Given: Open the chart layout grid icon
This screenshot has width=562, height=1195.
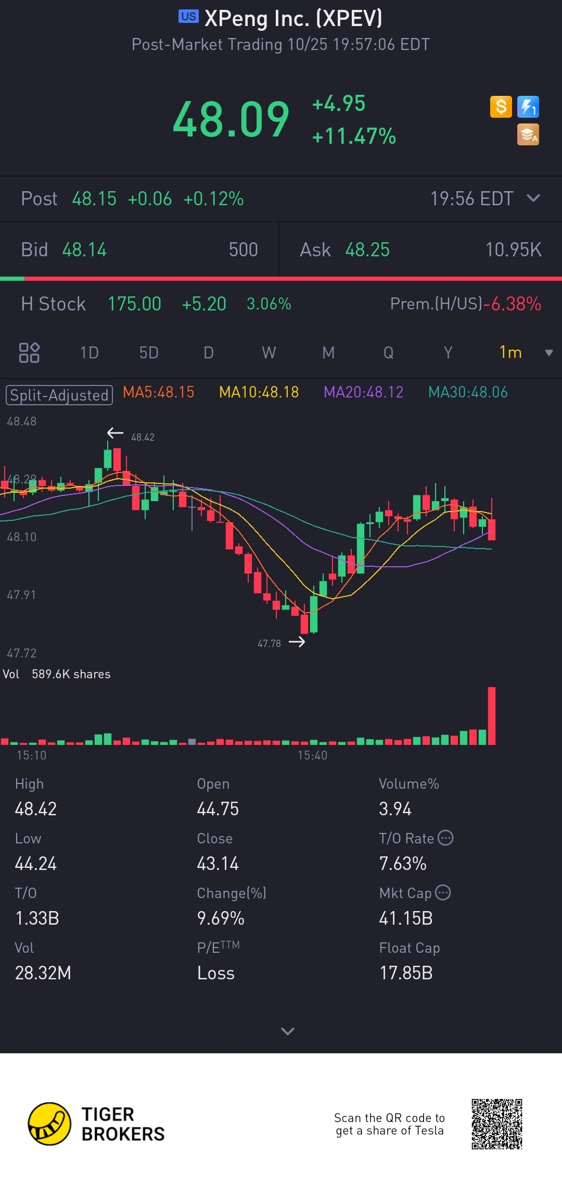Looking at the screenshot, I should 29,353.
